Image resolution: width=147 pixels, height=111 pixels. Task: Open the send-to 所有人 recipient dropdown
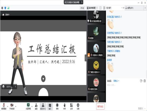[x=116, y=81]
